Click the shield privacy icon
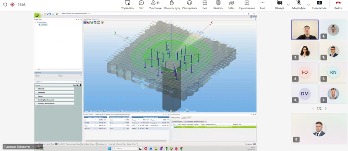 coord(5,5)
